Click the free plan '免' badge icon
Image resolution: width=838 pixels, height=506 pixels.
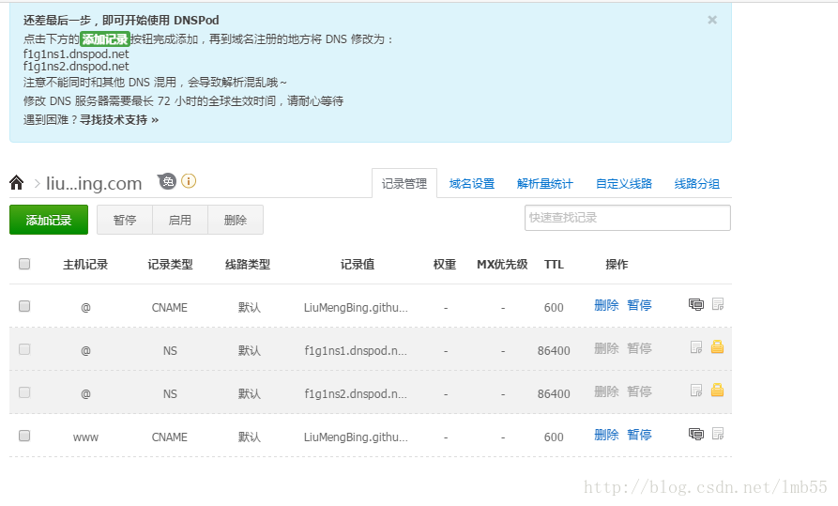click(167, 182)
